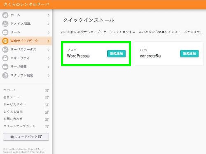Click 新規追加 button for WordPress
This screenshot has width=206, height=154.
(x=116, y=53)
